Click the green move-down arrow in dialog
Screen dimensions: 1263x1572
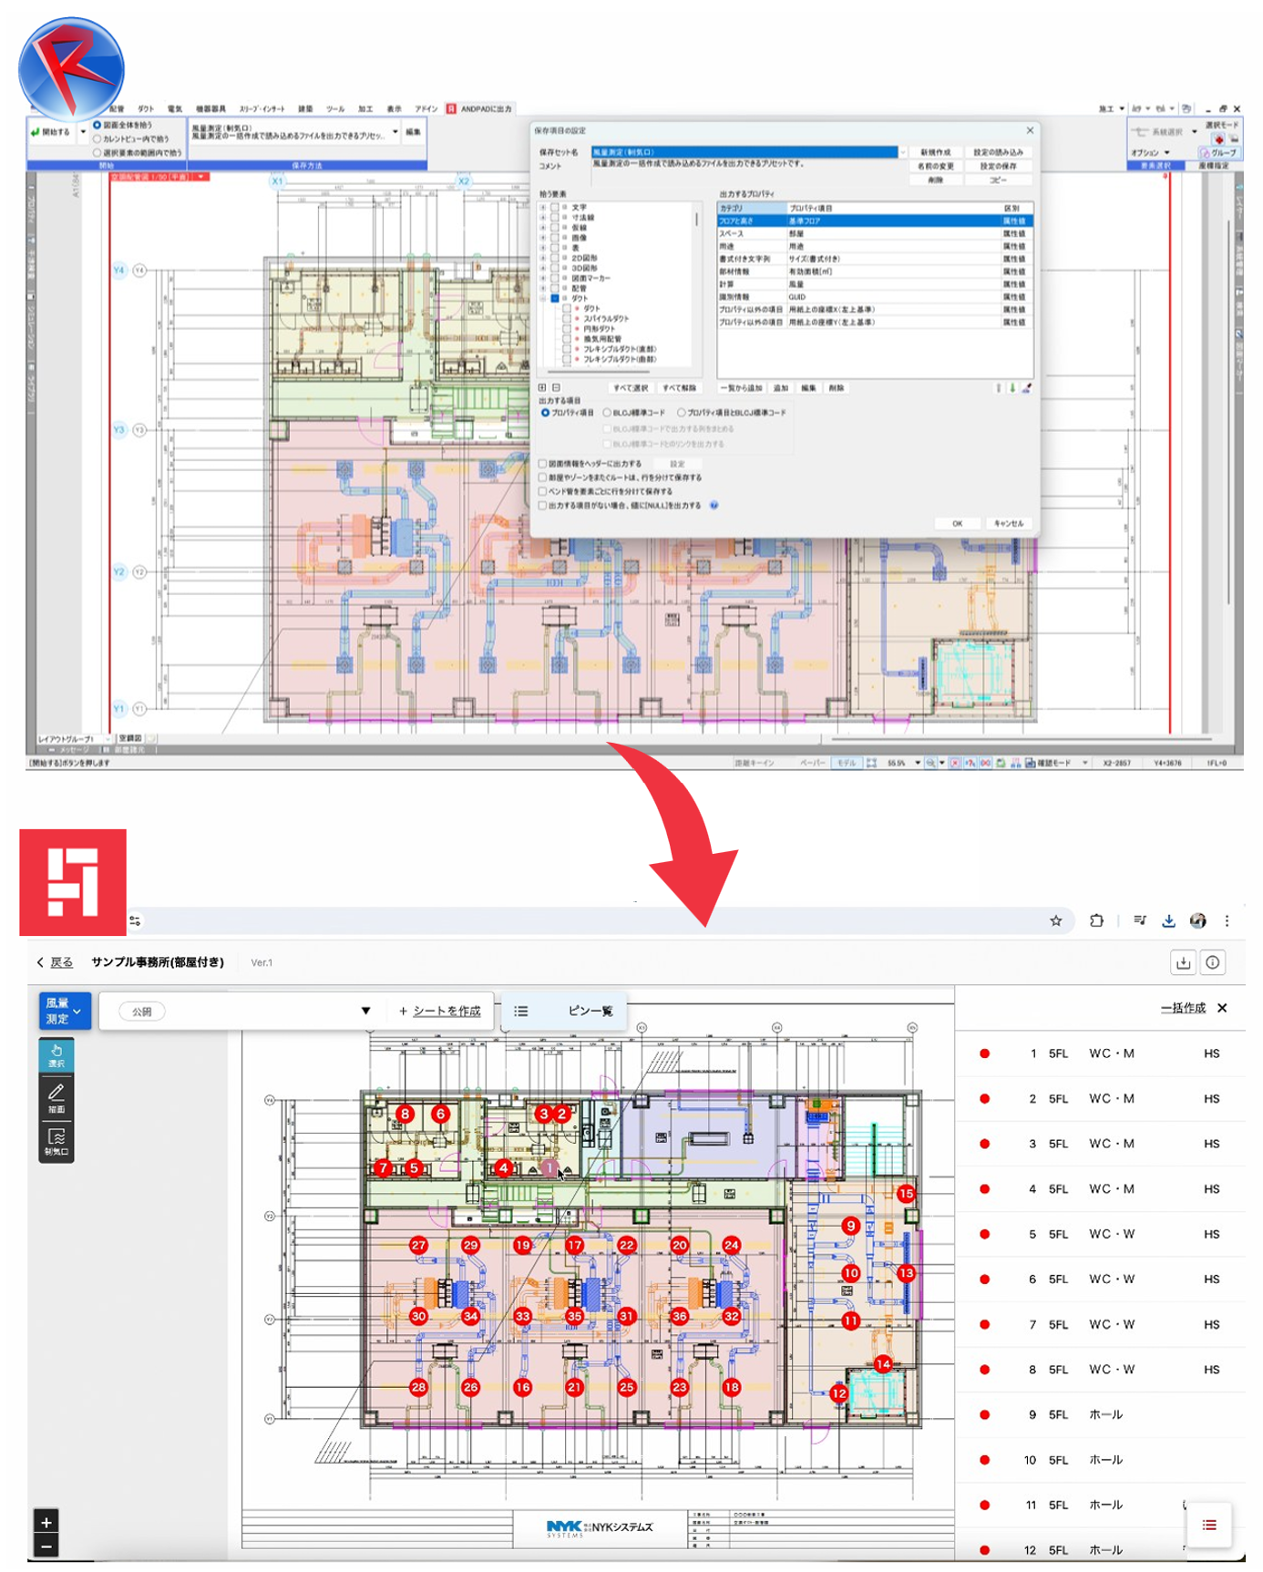point(1011,388)
